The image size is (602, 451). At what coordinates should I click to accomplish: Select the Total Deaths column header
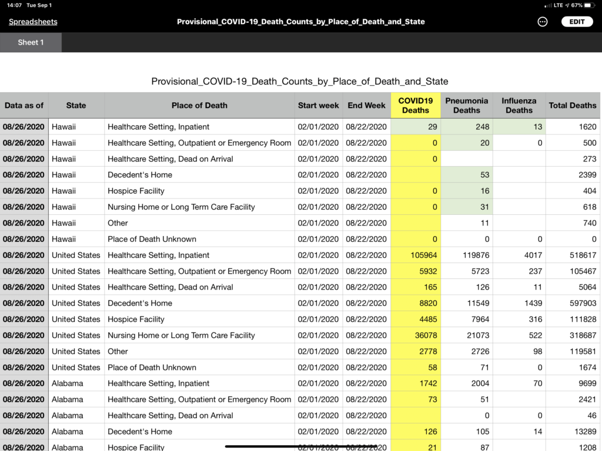[x=573, y=106]
